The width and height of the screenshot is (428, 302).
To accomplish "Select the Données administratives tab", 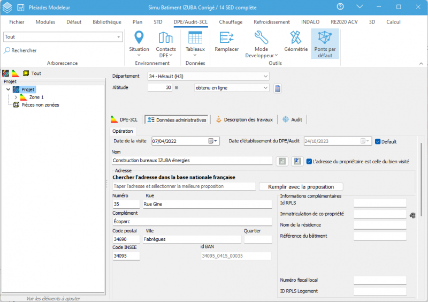I will [x=177, y=120].
